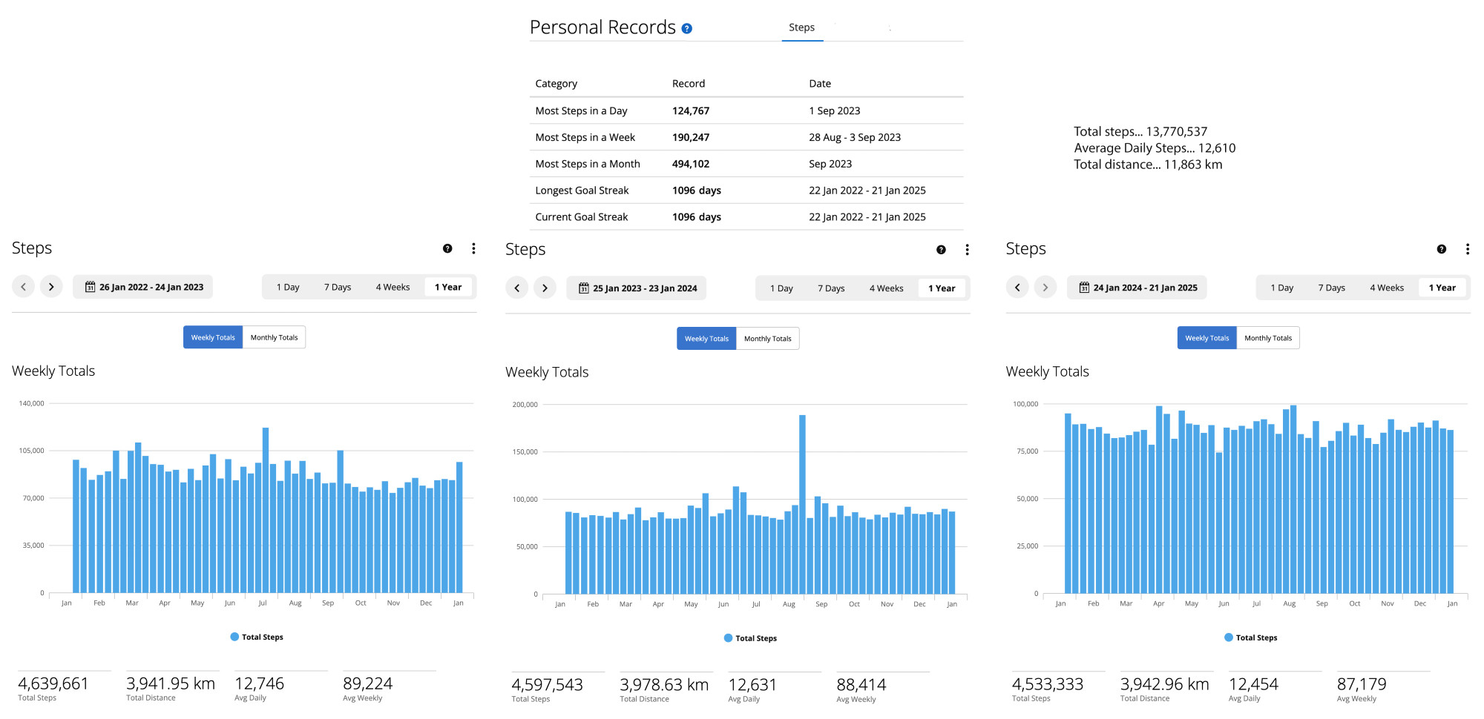Open date picker 26 Jan 2022 - 24 Jan 2023
The width and height of the screenshot is (1484, 719).
coord(143,287)
